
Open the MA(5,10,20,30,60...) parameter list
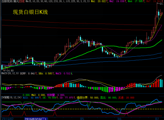tap(57, 1)
